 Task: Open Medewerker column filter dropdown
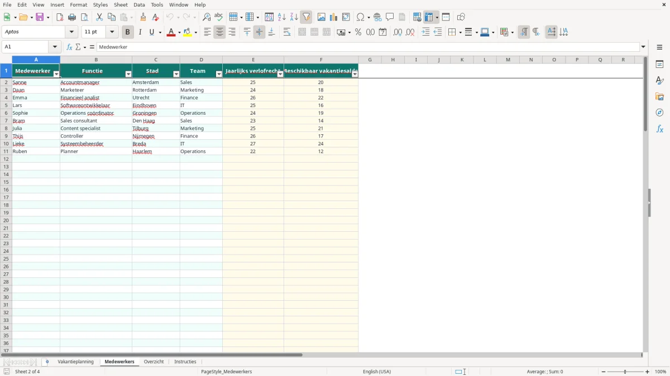click(56, 74)
